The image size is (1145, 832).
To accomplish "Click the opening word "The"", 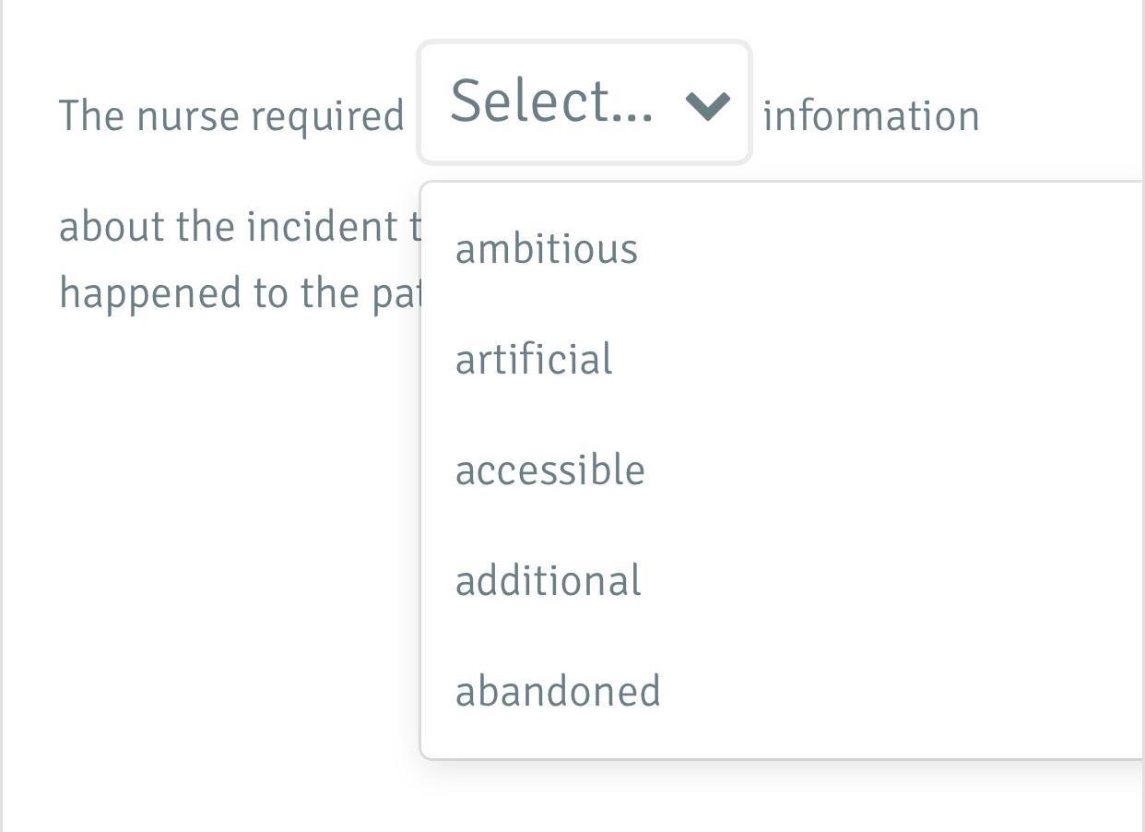I will 92,116.
